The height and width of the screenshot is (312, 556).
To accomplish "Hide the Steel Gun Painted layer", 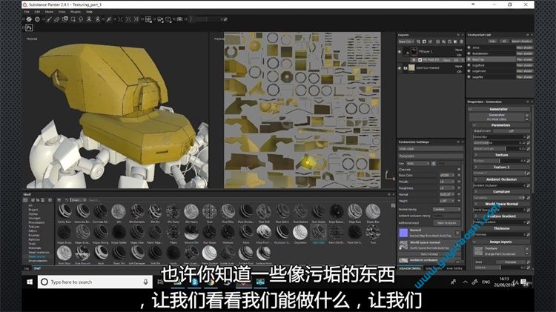I will click(400, 67).
